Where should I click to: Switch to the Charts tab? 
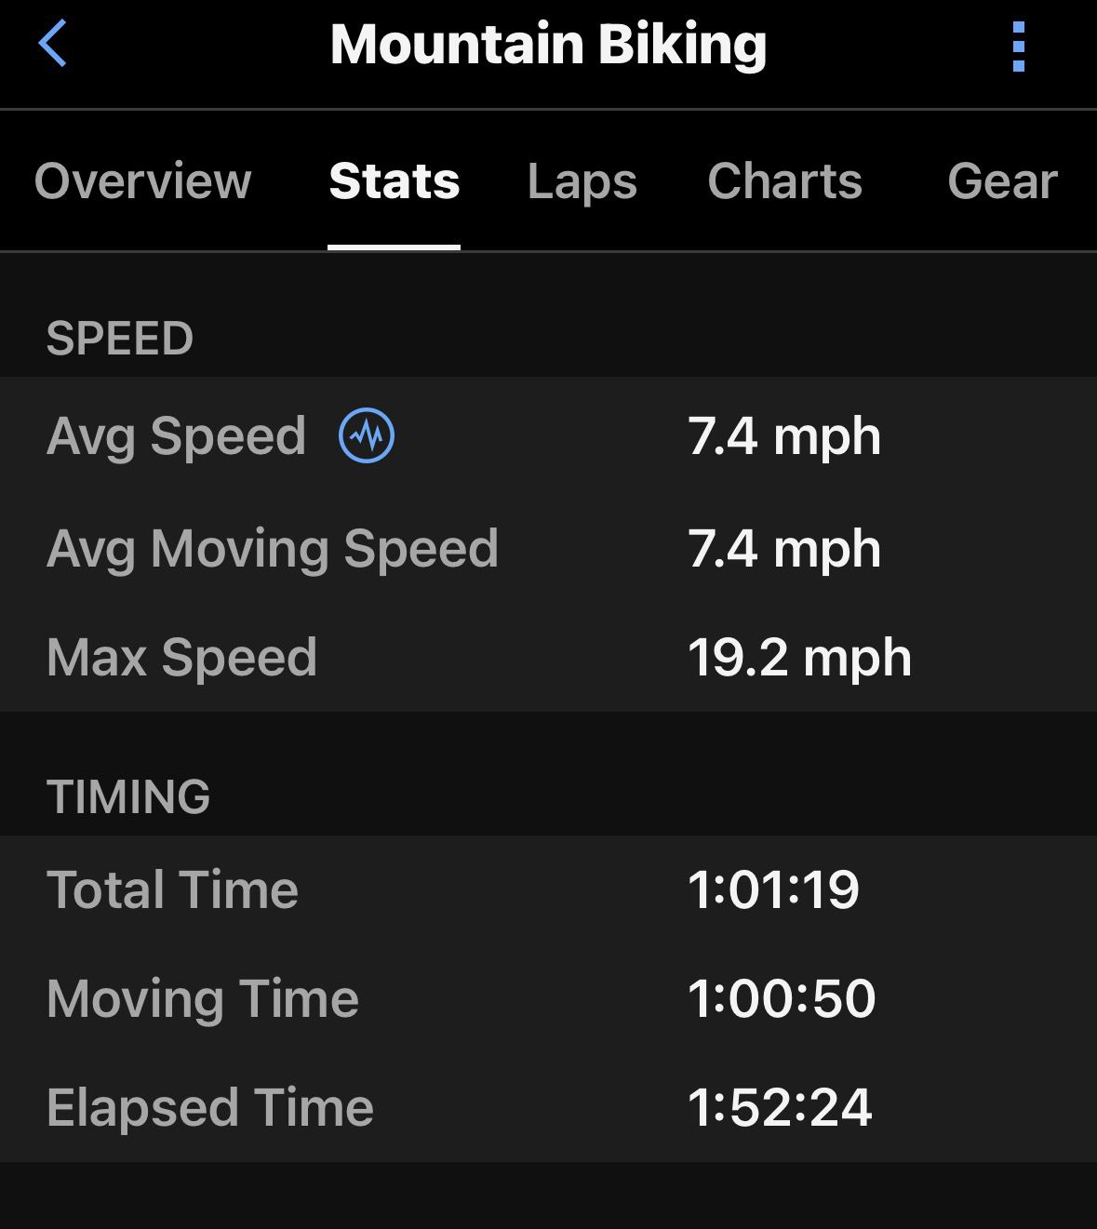point(785,180)
